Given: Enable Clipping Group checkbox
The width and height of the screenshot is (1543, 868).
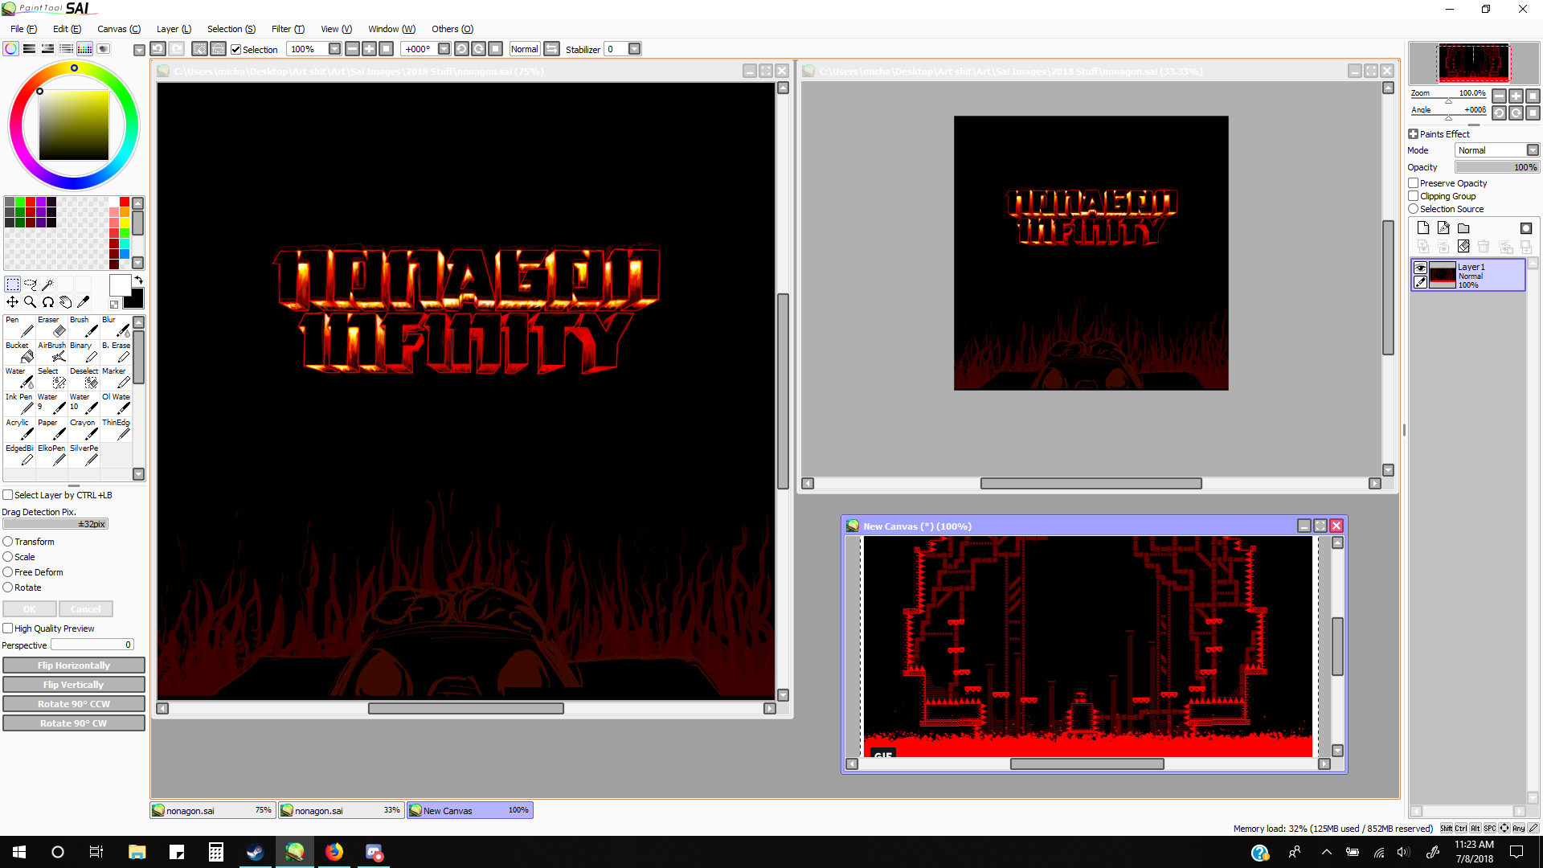Looking at the screenshot, I should (1414, 196).
